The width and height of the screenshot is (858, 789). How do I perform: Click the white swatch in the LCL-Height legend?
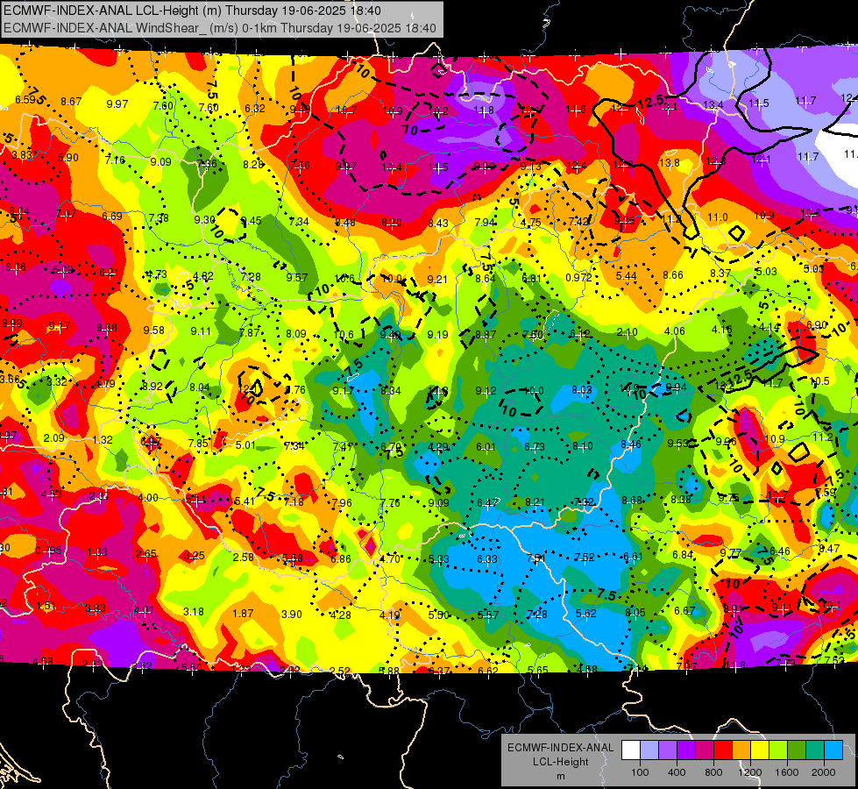(x=631, y=750)
